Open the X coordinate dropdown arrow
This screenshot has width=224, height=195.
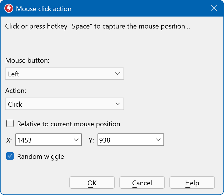point(76,140)
